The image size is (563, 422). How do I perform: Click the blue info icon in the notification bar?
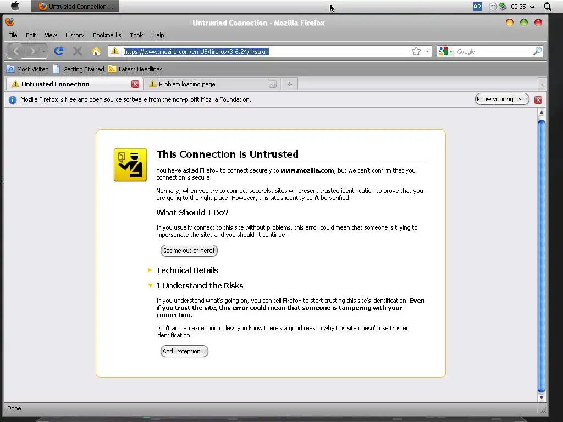pyautogui.click(x=13, y=100)
